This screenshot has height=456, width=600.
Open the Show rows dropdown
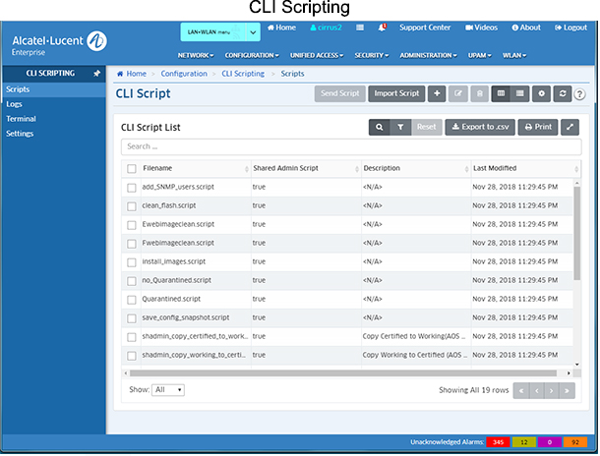pyautogui.click(x=168, y=390)
